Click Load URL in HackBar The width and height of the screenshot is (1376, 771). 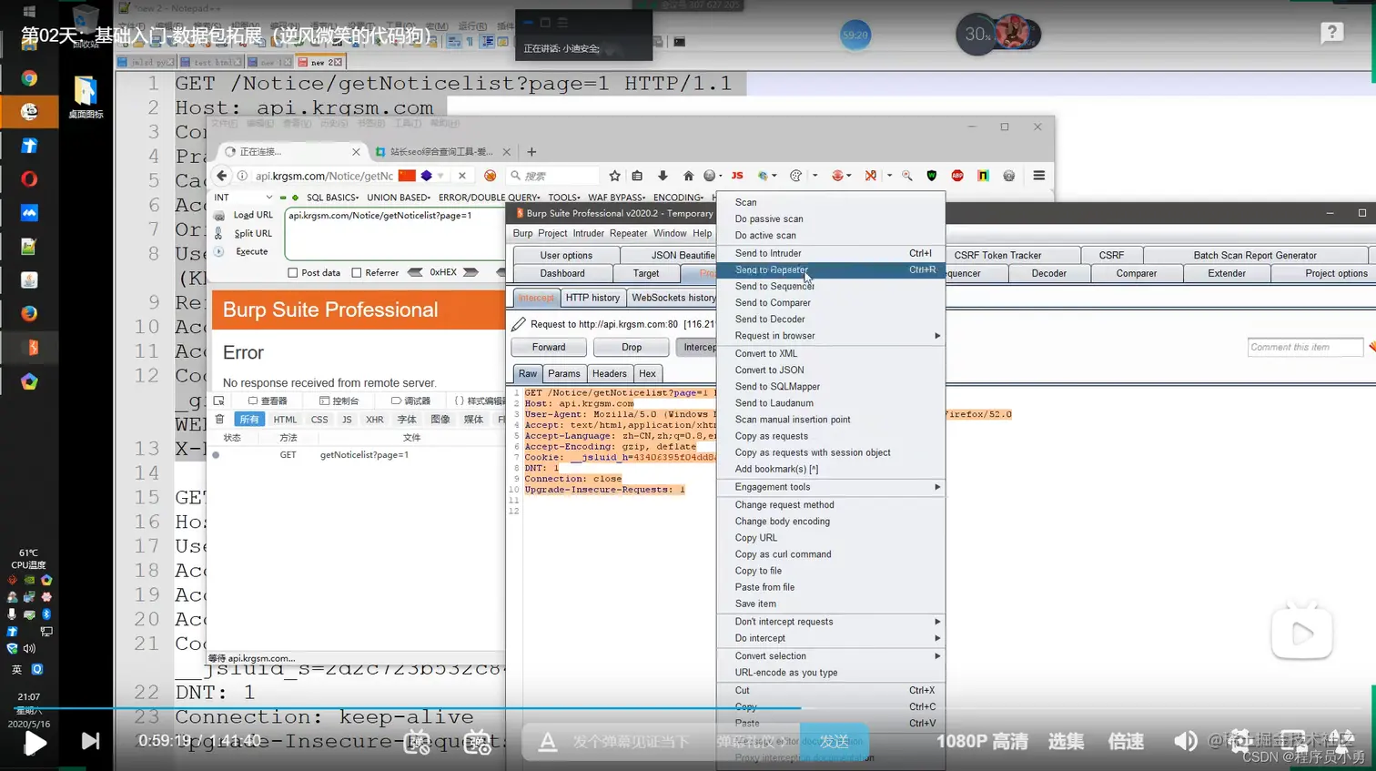[252, 215]
